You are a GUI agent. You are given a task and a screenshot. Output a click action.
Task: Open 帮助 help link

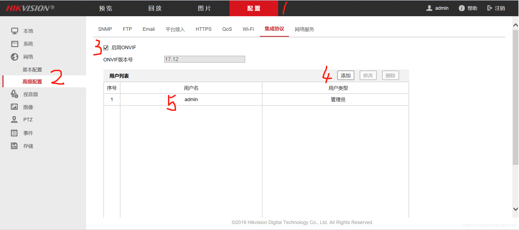pos(472,8)
